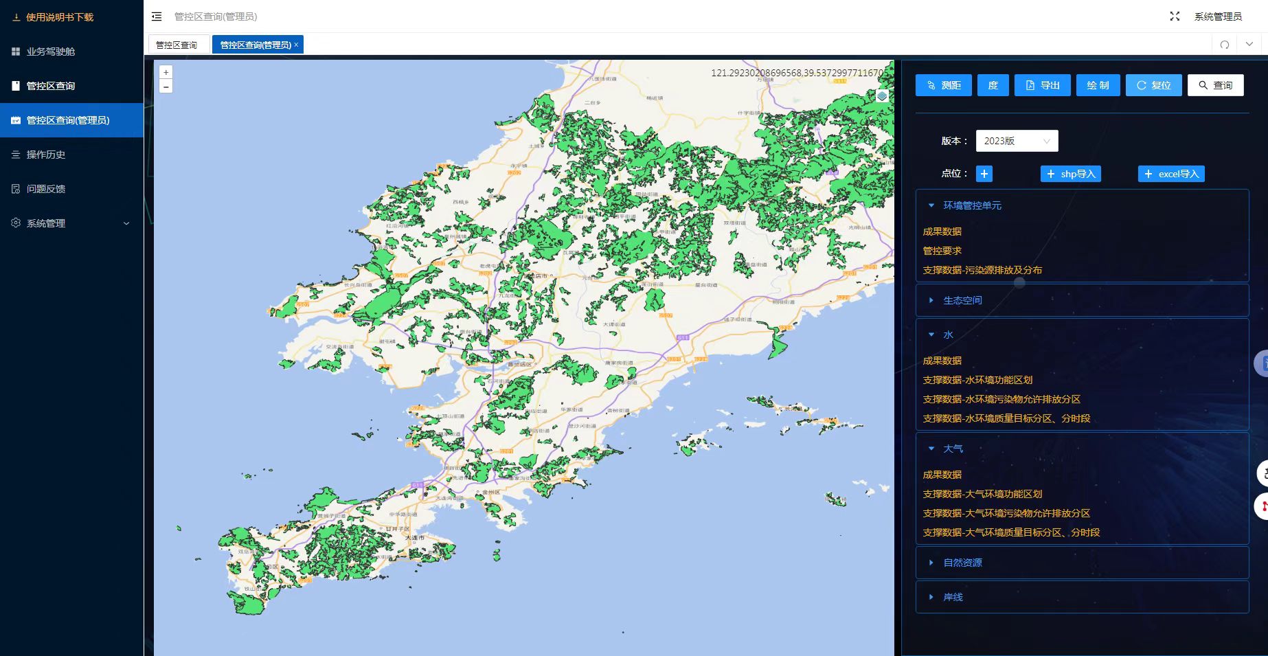Click the 查询 search button

pyautogui.click(x=1215, y=85)
